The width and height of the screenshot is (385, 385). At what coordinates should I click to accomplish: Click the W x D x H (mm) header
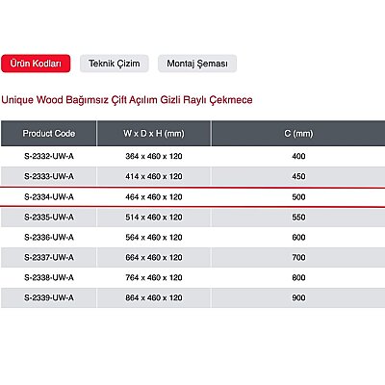[x=154, y=133]
